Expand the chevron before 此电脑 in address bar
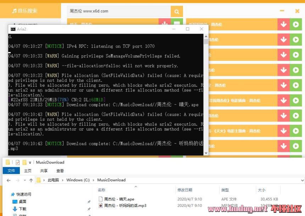This screenshot has height=216, width=305. pyautogui.click(x=44, y=180)
